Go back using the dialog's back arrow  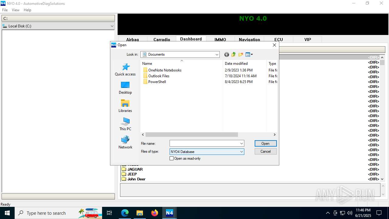pos(226,54)
